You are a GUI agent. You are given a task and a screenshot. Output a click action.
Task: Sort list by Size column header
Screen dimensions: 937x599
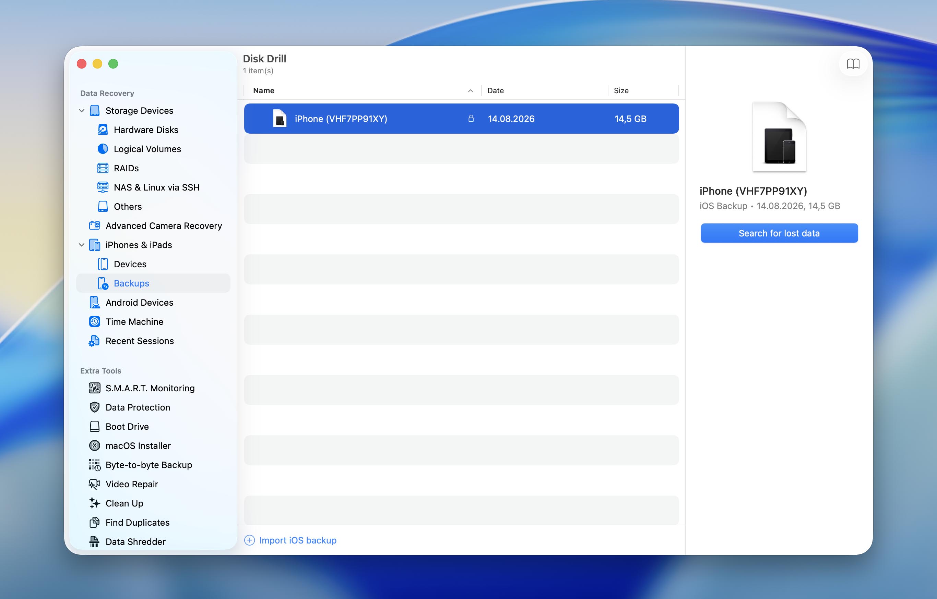(x=621, y=90)
